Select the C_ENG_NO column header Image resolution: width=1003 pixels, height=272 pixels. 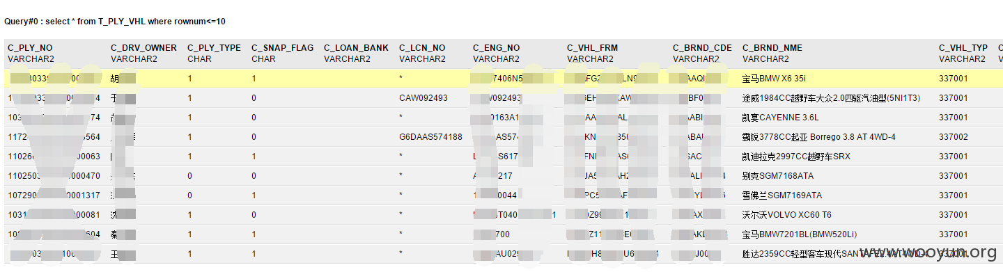(496, 48)
